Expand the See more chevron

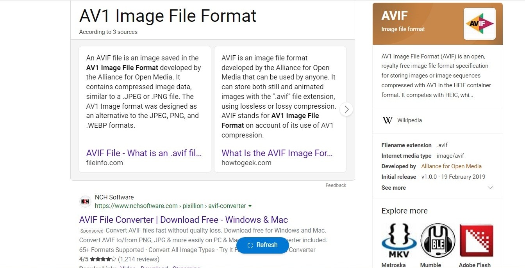(491, 188)
